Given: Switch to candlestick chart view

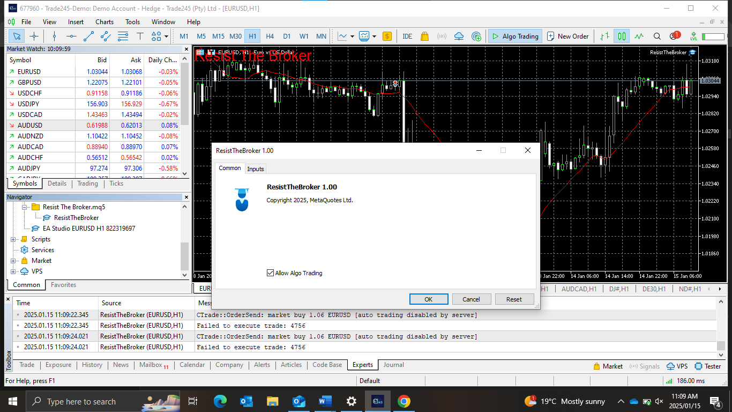Looking at the screenshot, I should pos(622,36).
